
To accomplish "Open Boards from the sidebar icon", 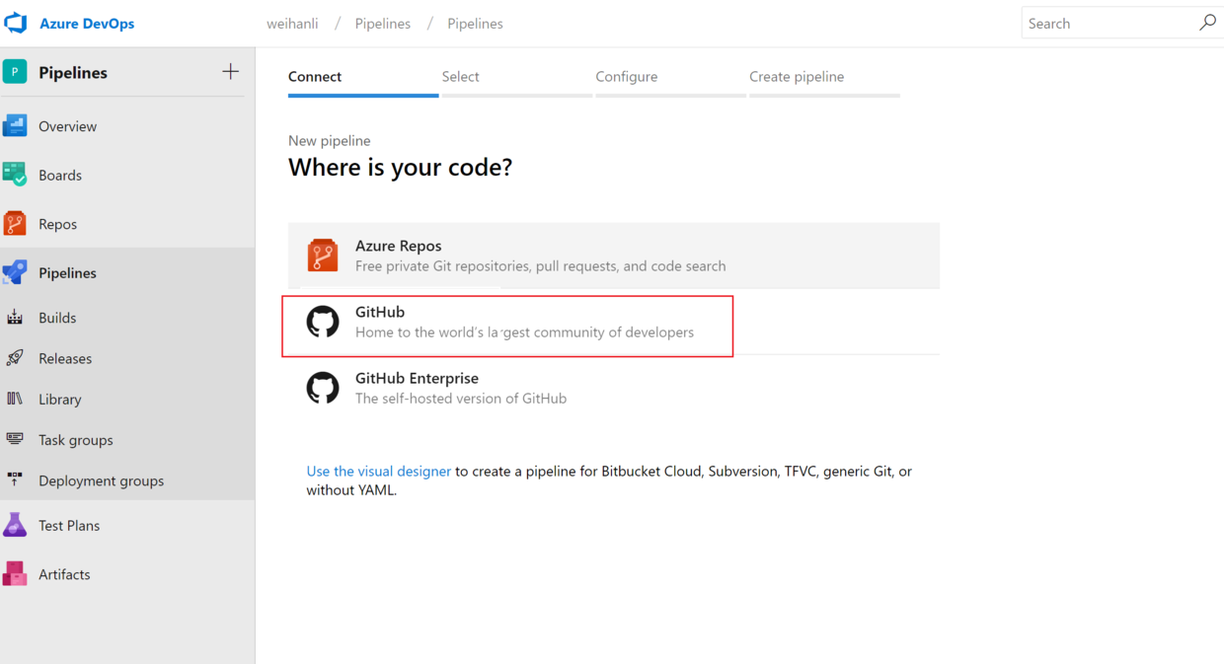I will click(15, 175).
